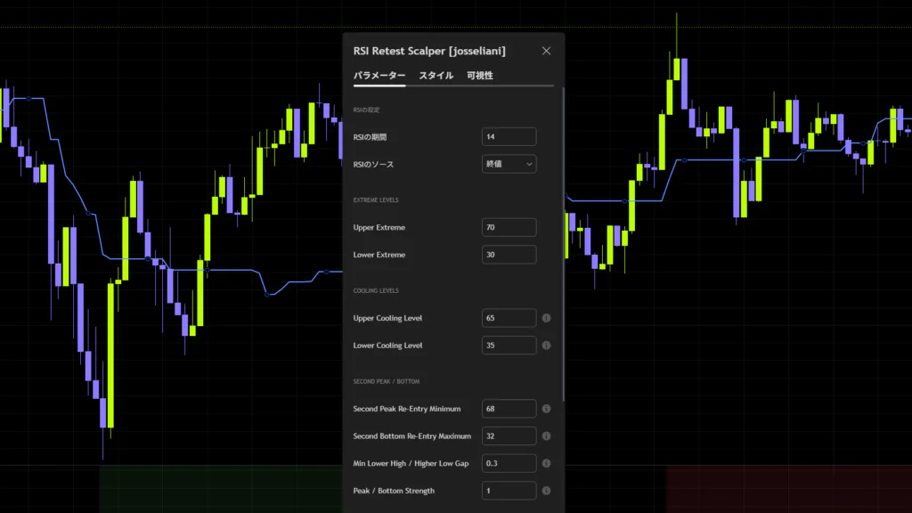The height and width of the screenshot is (513, 912).
Task: Click the Second Bottom Re-Entry Maximum field
Action: [509, 436]
